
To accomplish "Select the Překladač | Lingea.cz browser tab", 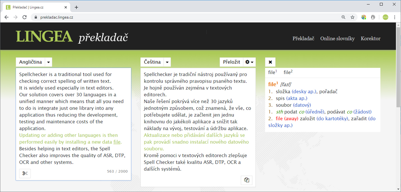I will tap(37, 7).
